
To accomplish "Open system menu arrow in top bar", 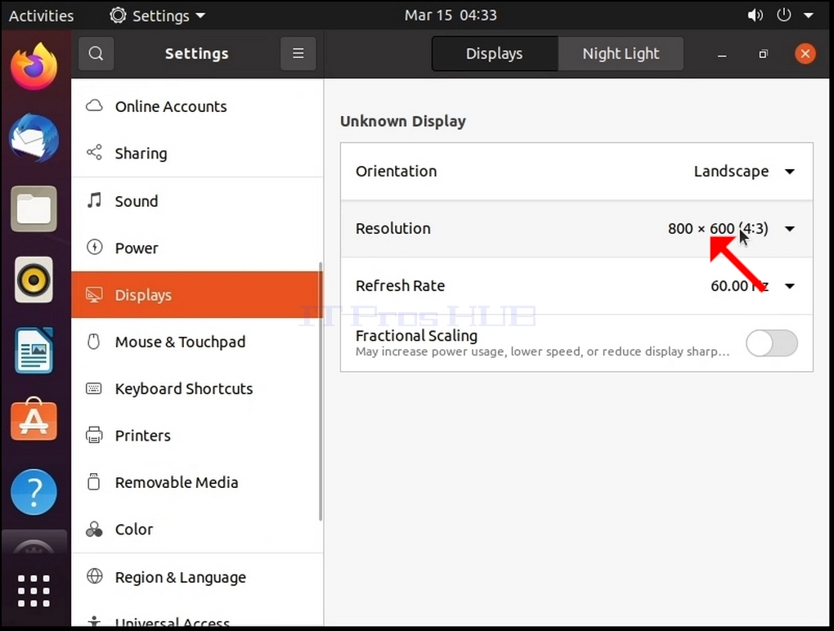I will click(x=809, y=16).
